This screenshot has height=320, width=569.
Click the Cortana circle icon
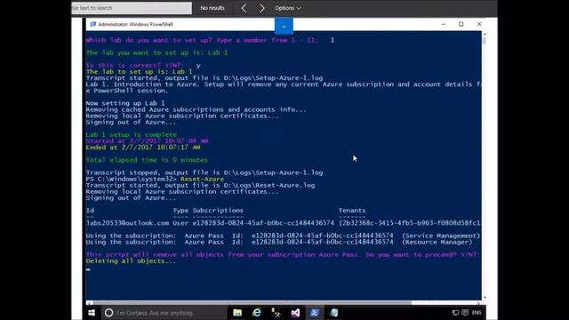pyautogui.click(x=108, y=313)
